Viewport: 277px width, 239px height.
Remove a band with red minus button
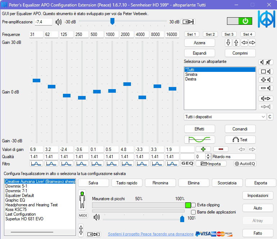tap(221, 150)
